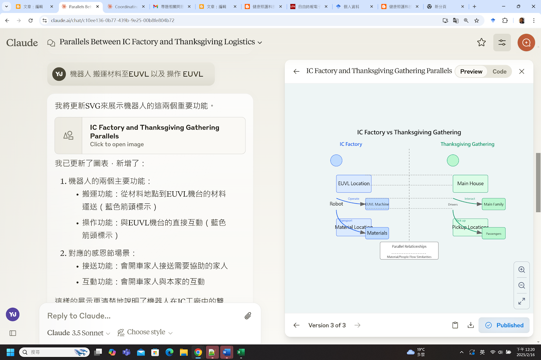Go to previous artifact version
Screen dimensions: 541x360
[297, 325]
